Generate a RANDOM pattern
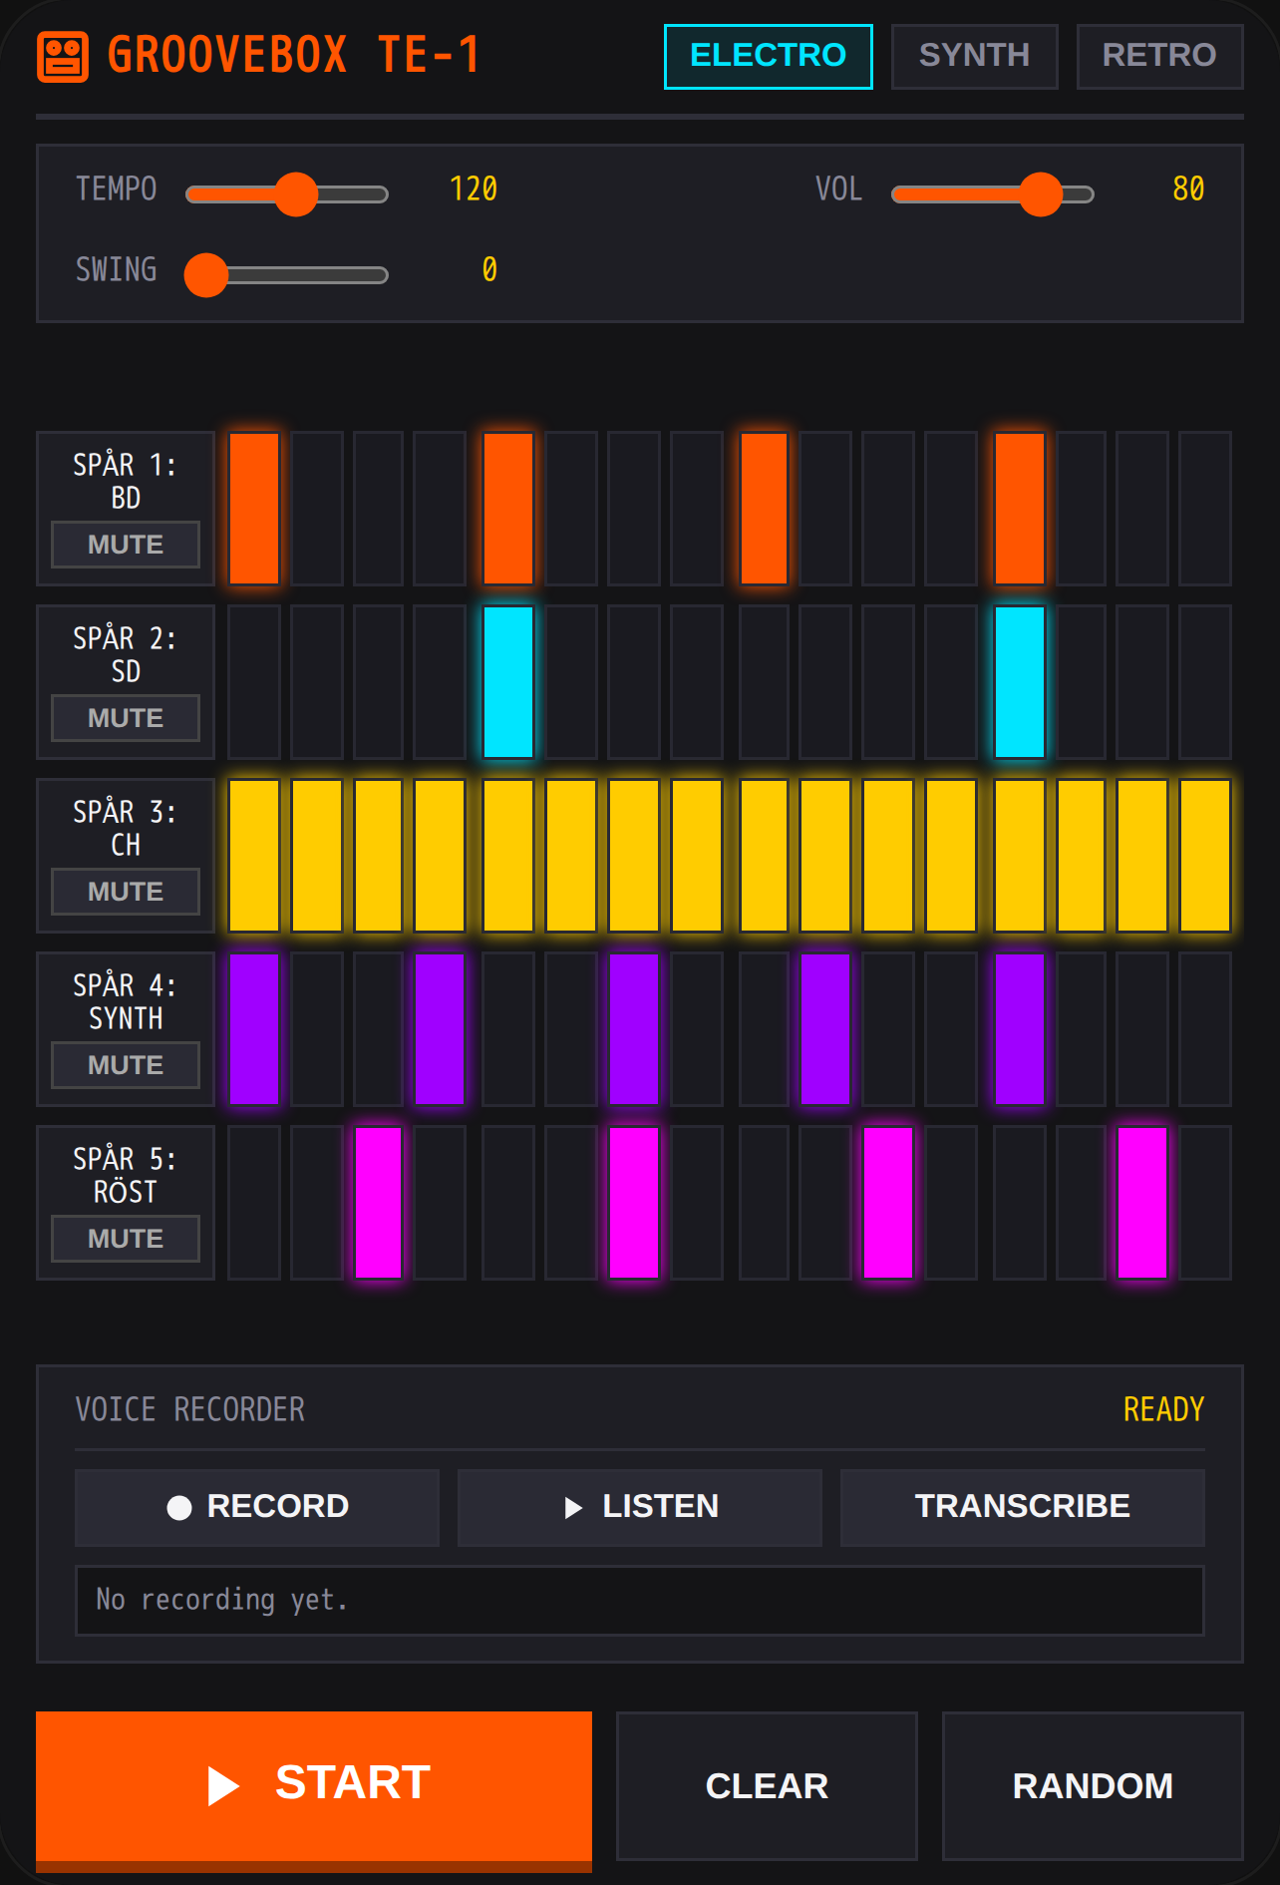This screenshot has width=1280, height=1885. [1093, 1786]
